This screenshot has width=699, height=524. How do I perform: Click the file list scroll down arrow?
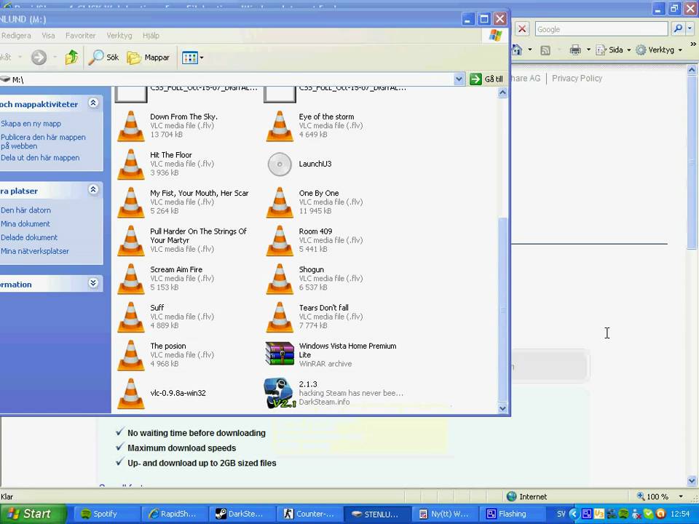pyautogui.click(x=503, y=408)
